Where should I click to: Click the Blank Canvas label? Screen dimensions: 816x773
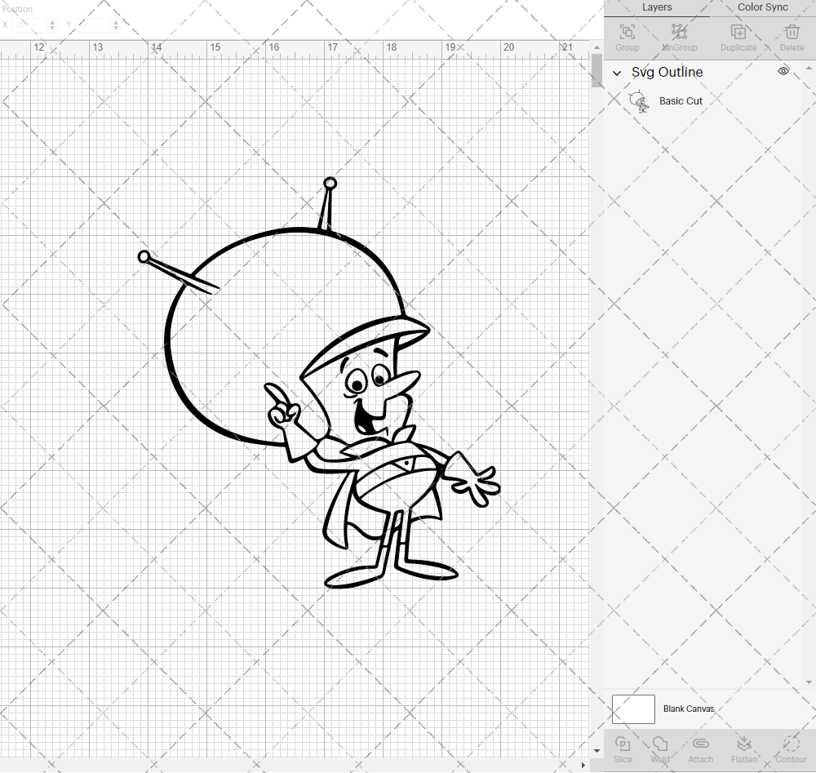point(689,709)
